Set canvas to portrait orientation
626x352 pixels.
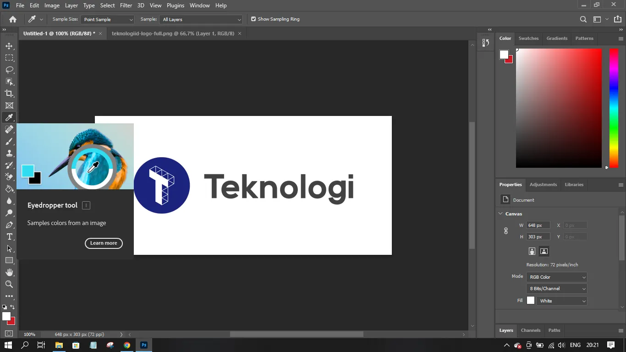click(532, 251)
